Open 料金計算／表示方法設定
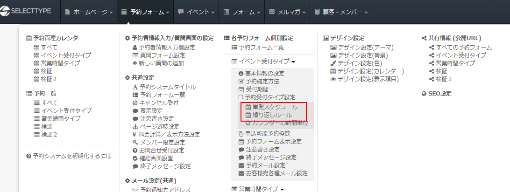Screen dimensions: 510x192 pyautogui.click(x=166, y=134)
